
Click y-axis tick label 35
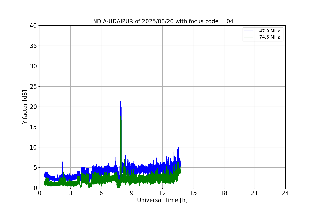pyautogui.click(x=33, y=46)
